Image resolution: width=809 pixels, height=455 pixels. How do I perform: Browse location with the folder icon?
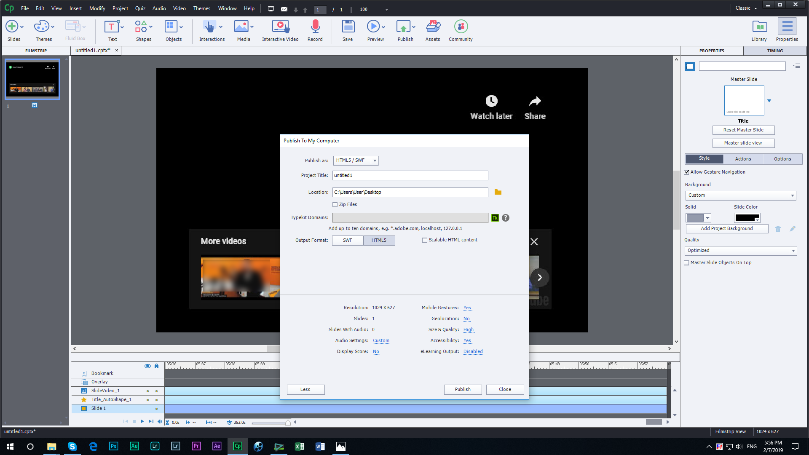[x=498, y=192]
